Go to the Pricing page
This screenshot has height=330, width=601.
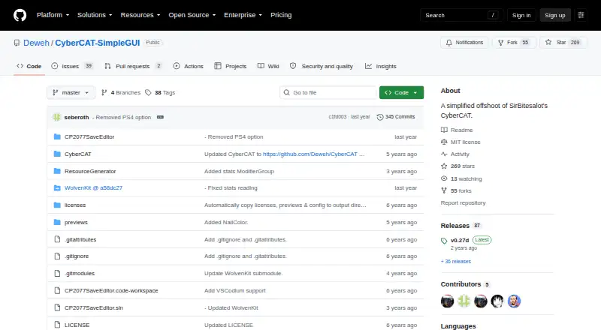(281, 15)
